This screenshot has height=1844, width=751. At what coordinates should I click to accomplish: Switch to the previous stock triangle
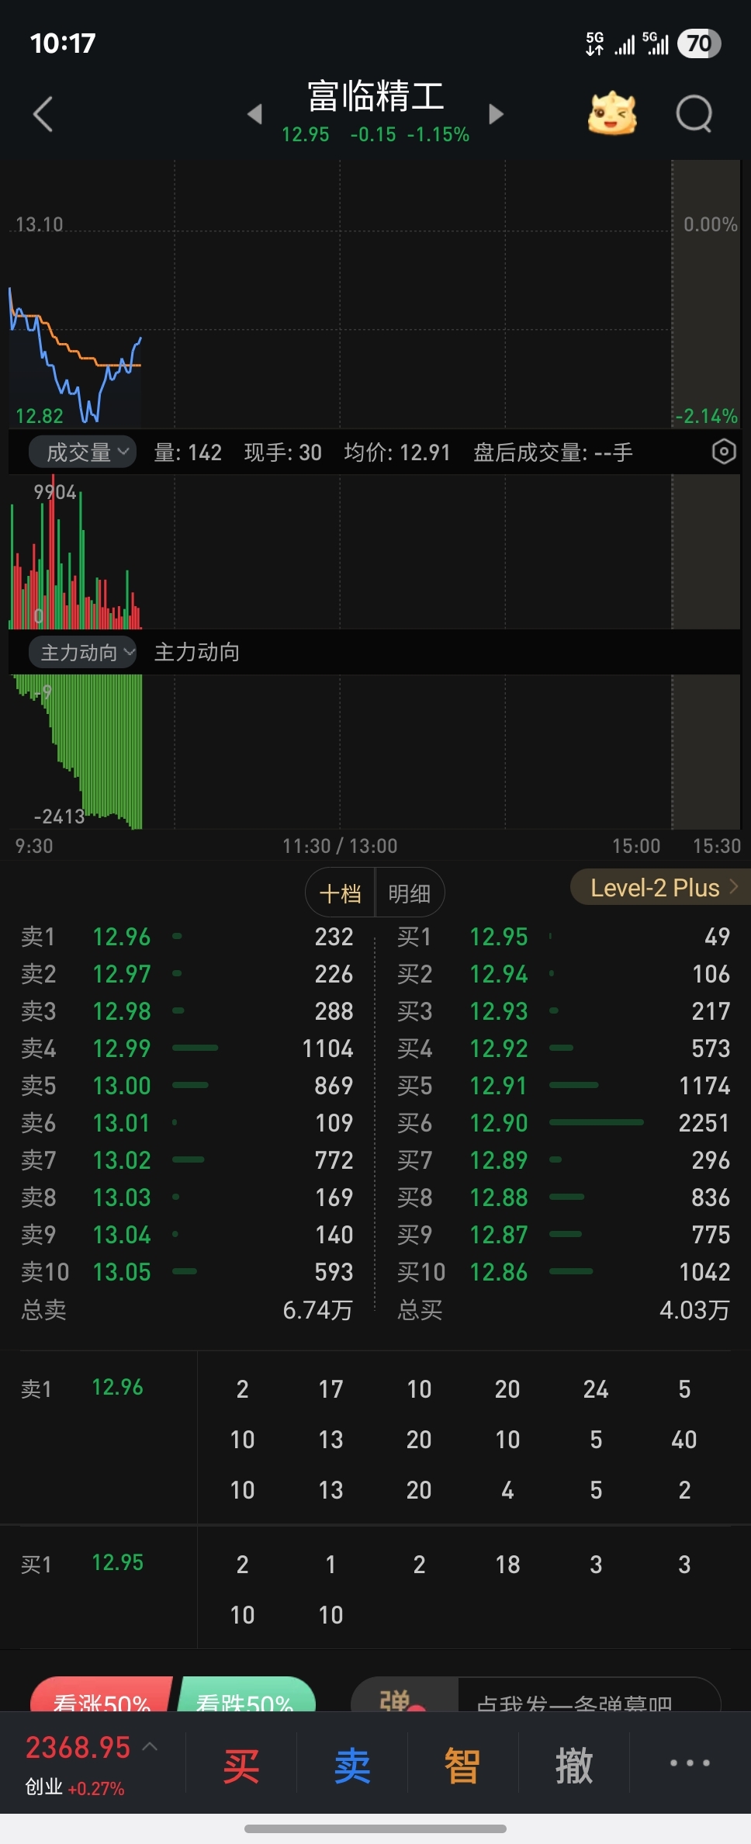tap(254, 114)
